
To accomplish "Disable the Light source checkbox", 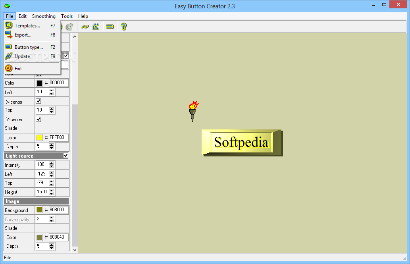I will 65,156.
